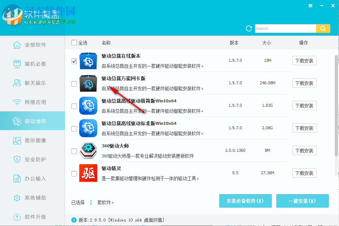Click the 驱动总裁离线驱动标准版 app icon

[88, 128]
